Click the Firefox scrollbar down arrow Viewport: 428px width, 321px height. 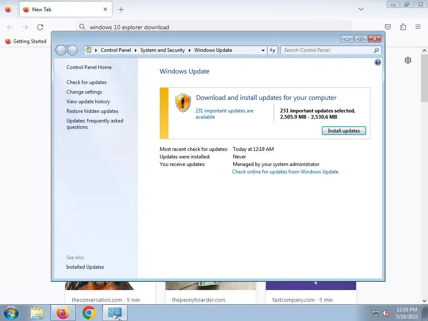(x=424, y=301)
